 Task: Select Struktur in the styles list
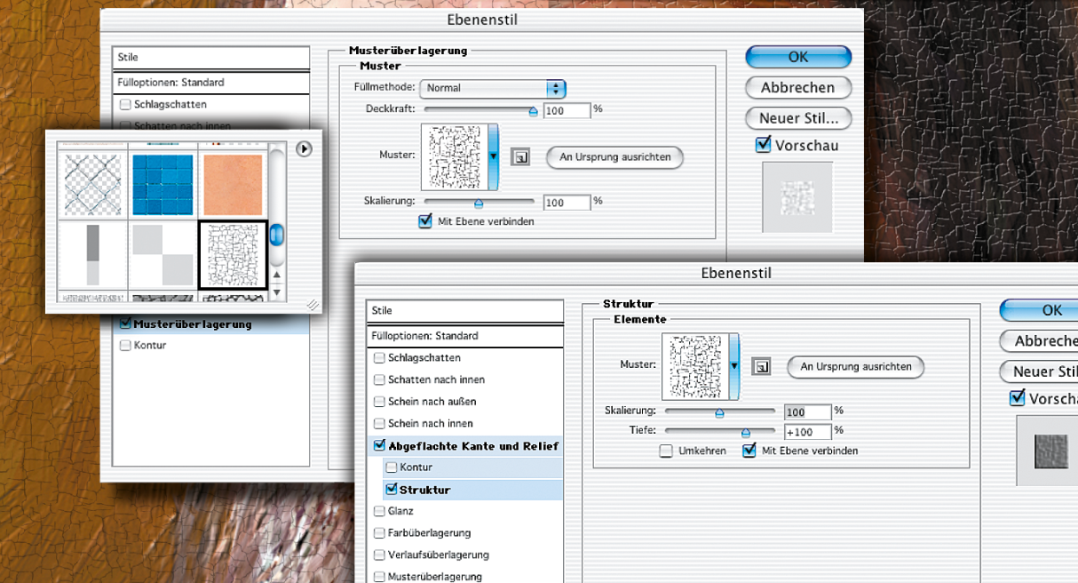click(x=424, y=490)
